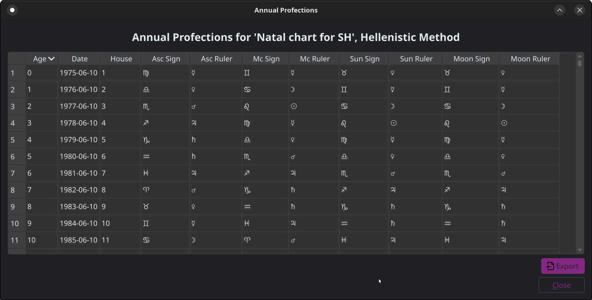Click the window shade icon in the title bar
Screen dimensions: 592x300
tap(560, 10)
